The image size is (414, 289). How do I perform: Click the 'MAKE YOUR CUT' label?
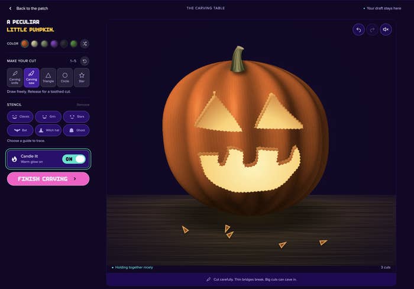point(21,61)
